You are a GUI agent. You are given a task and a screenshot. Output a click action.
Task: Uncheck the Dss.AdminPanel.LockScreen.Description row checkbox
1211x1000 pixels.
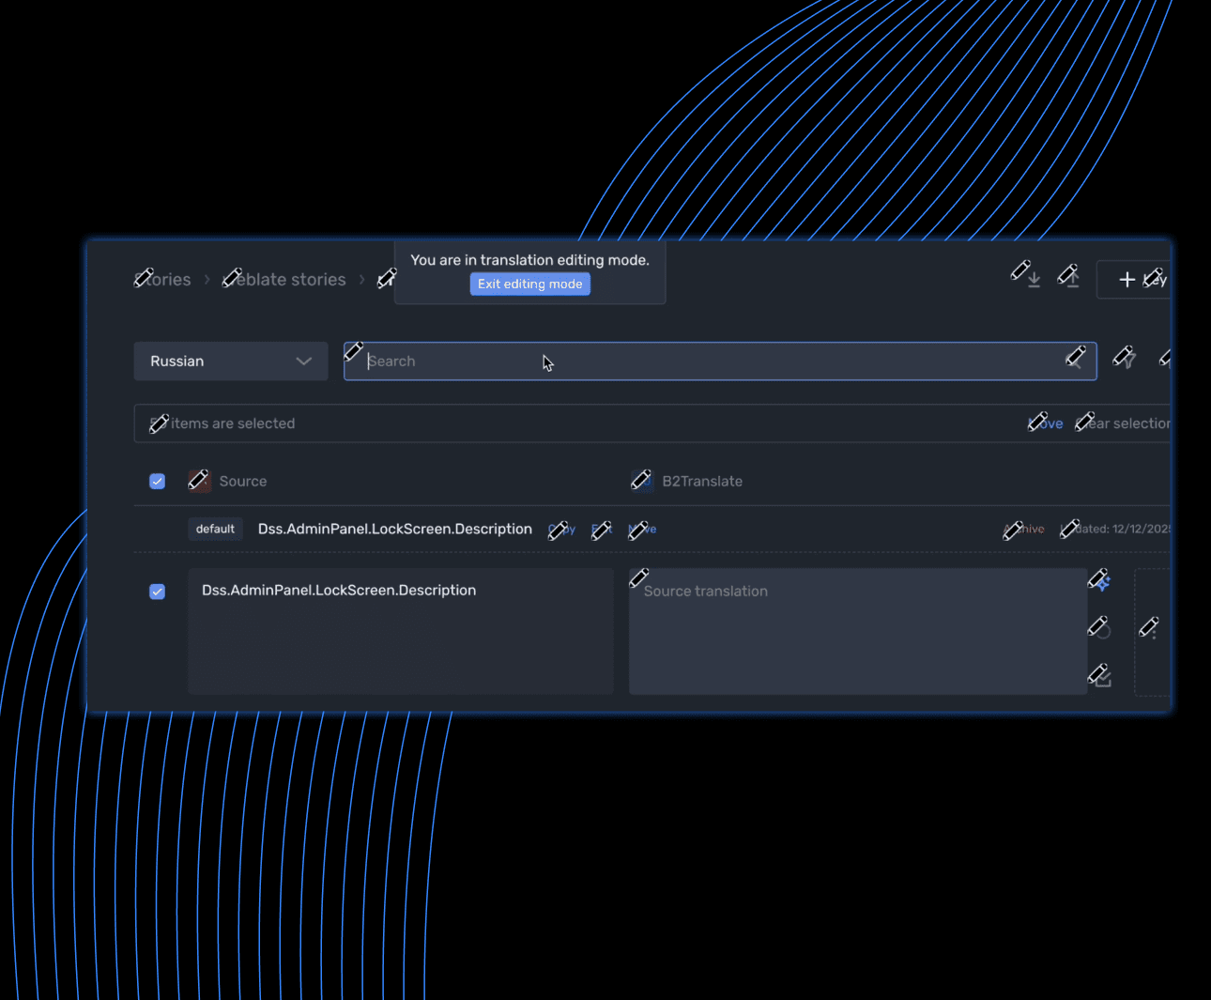tap(158, 592)
